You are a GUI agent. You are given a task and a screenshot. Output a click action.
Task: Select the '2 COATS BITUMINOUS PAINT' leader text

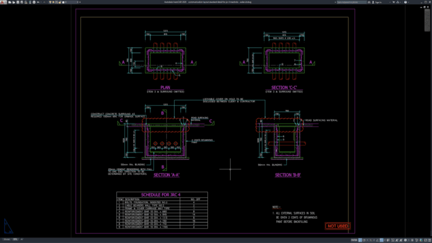(202, 141)
